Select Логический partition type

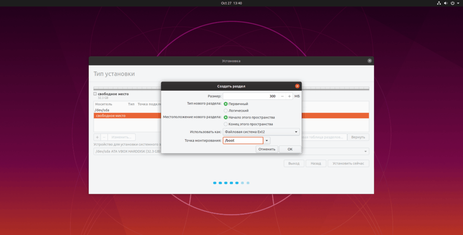(x=226, y=111)
